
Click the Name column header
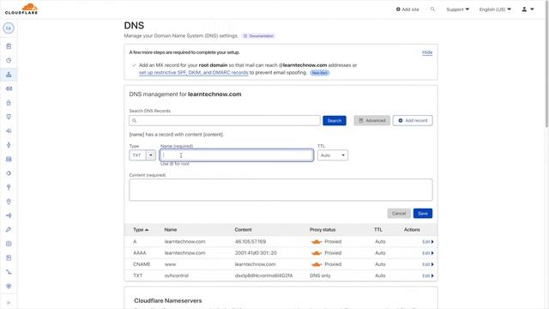171,230
